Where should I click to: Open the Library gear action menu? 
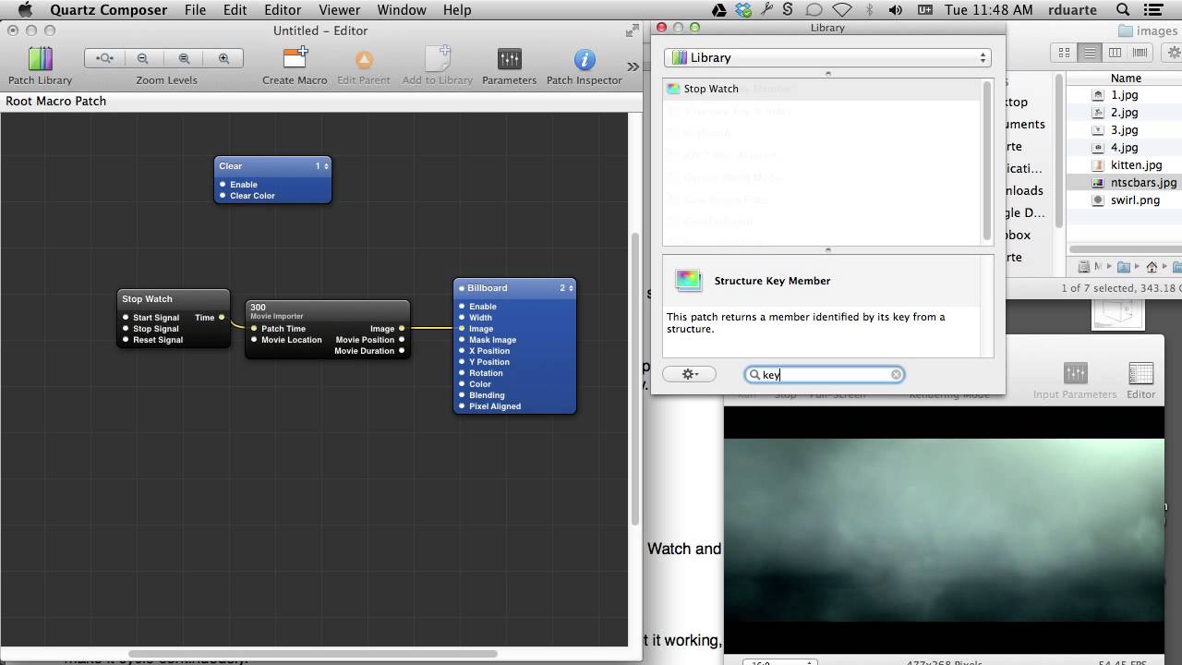pos(689,374)
